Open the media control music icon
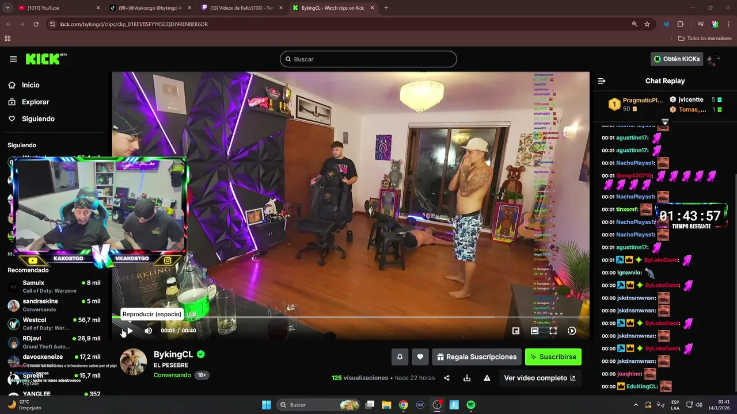737x414 pixels. 701,24
